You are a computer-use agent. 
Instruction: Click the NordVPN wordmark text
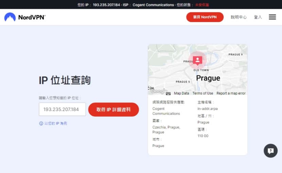click(x=32, y=17)
